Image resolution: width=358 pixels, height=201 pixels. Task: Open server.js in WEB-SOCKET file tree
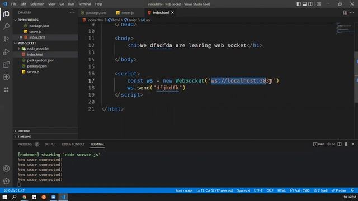pyautogui.click(x=33, y=72)
